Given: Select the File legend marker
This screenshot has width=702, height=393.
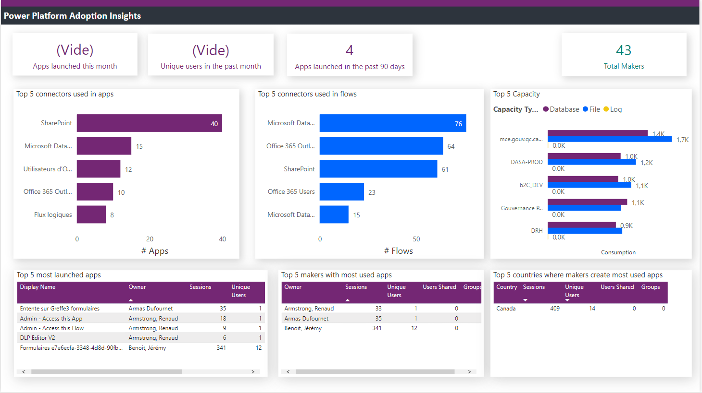Looking at the screenshot, I should click(586, 109).
